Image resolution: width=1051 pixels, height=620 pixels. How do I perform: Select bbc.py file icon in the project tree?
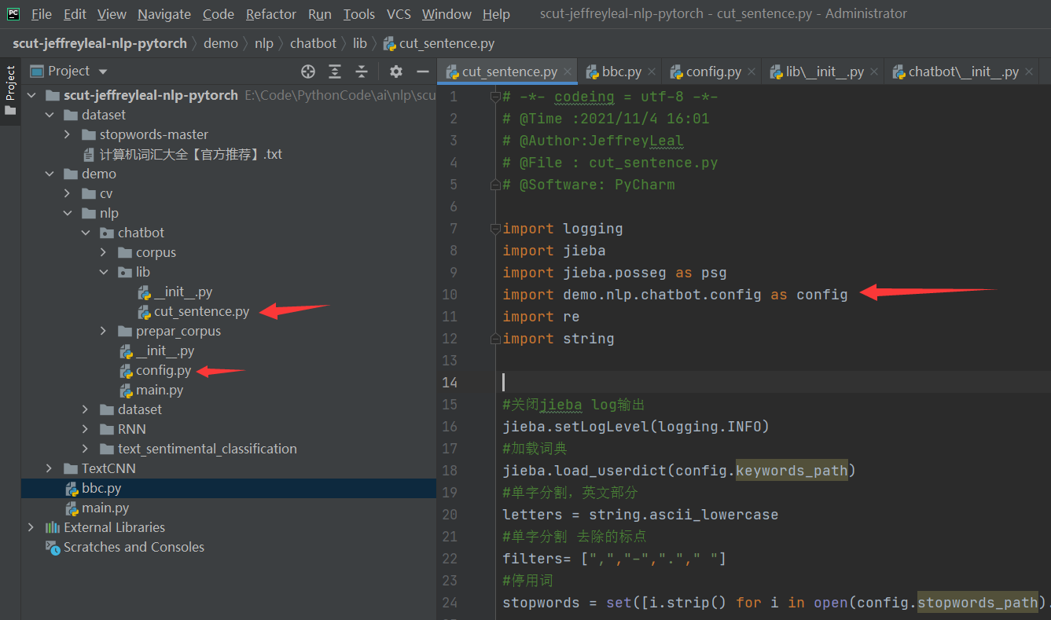72,489
